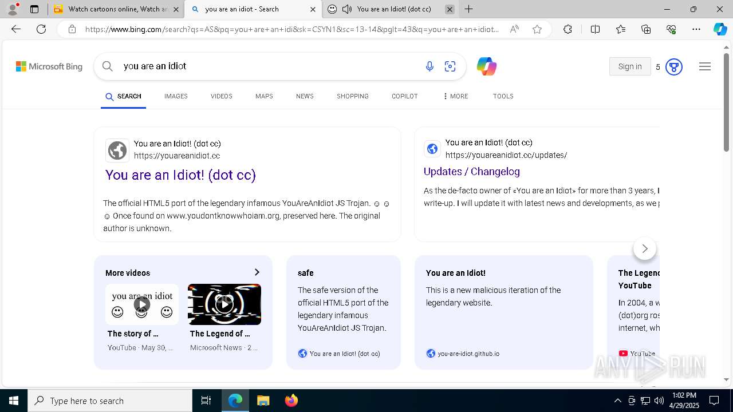
Task: Click the browser address bar URL
Action: (292, 29)
